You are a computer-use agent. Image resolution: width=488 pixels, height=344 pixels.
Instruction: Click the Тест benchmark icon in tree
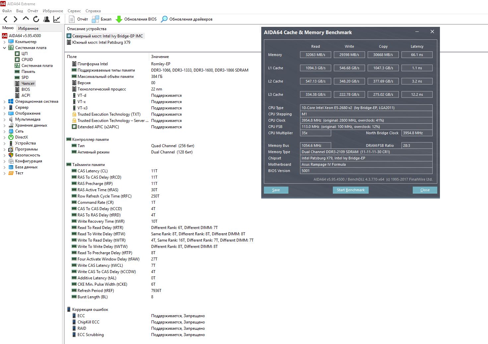click(11, 173)
